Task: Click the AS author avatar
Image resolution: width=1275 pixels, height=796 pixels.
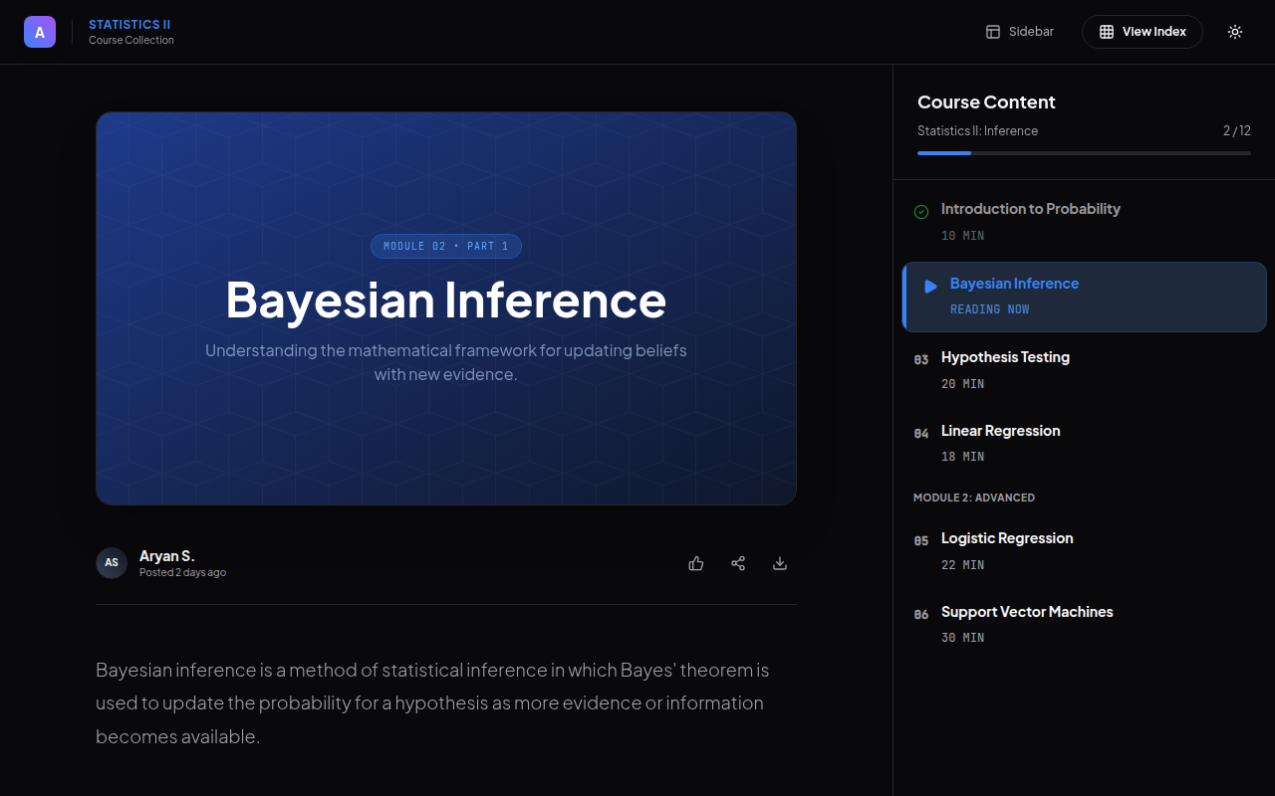Action: (112, 563)
